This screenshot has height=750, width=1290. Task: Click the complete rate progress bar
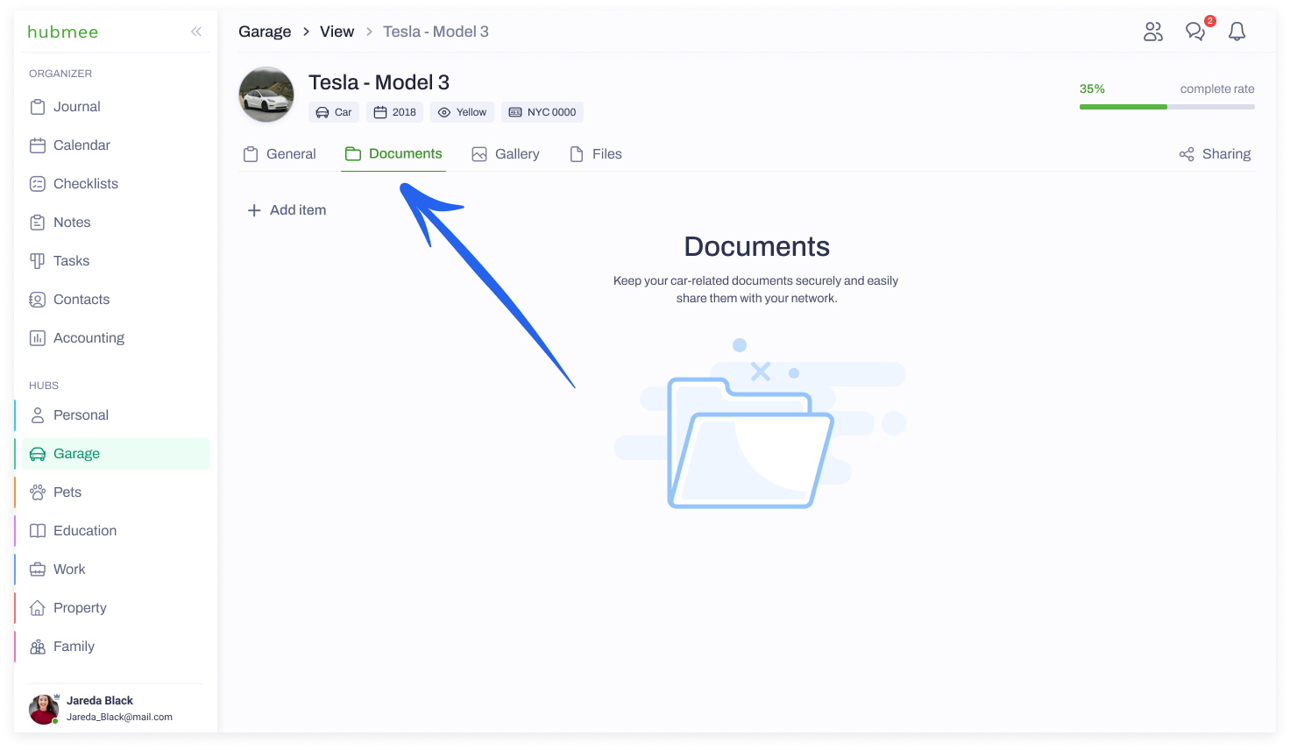coord(1167,107)
